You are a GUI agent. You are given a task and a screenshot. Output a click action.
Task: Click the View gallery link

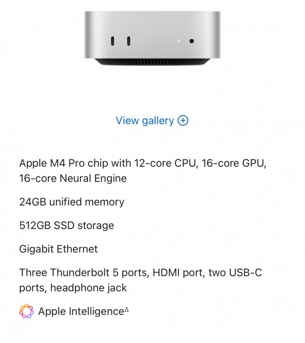pos(145,121)
